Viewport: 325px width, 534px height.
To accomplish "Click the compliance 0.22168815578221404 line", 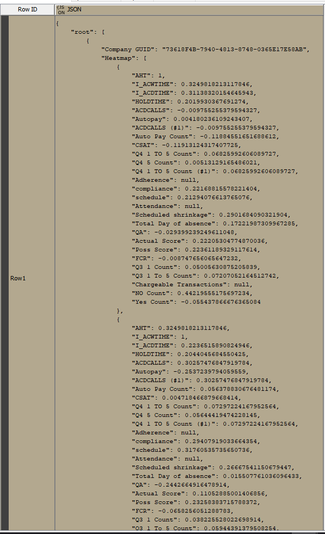I will pos(196,189).
